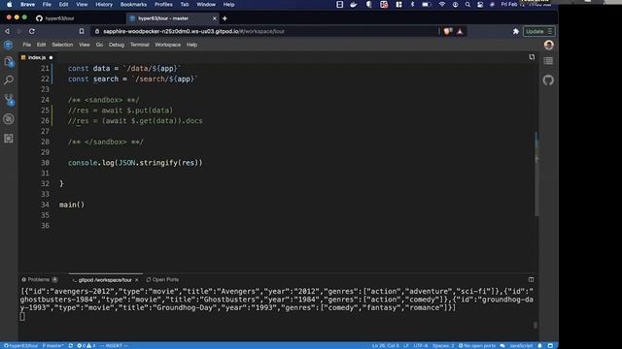Open the Brave History menu
The width and height of the screenshot is (622, 349).
click(104, 4)
